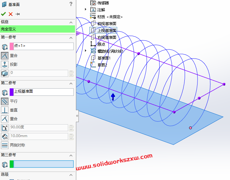
Task: Select 右视基准面 in the feature tree
Action: pos(107,37)
